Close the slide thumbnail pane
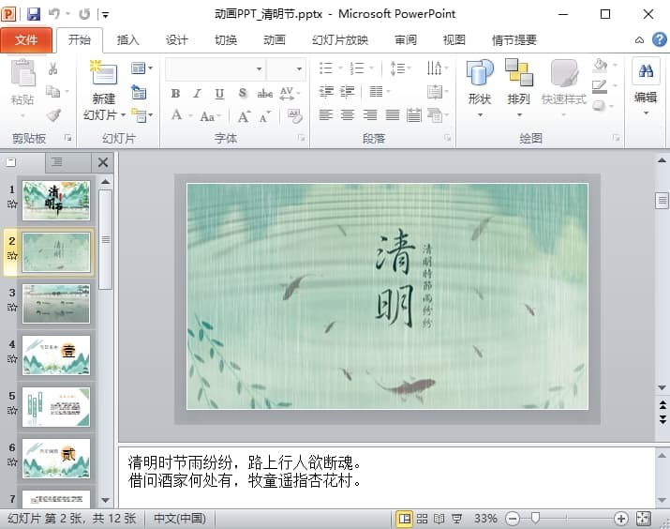670x529 pixels. click(x=103, y=162)
